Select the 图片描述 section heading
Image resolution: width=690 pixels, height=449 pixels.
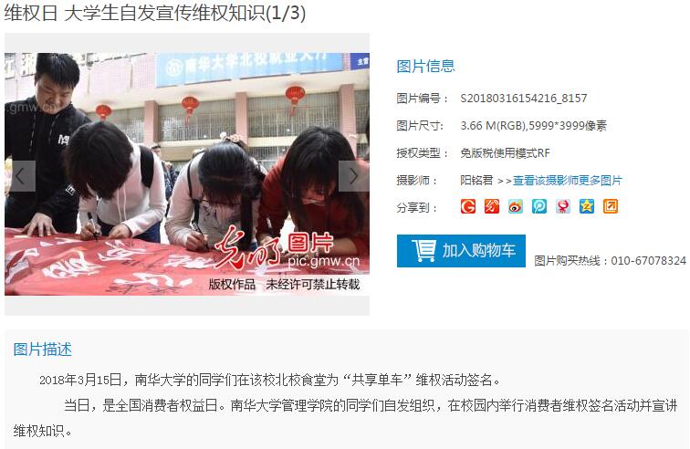(x=42, y=350)
